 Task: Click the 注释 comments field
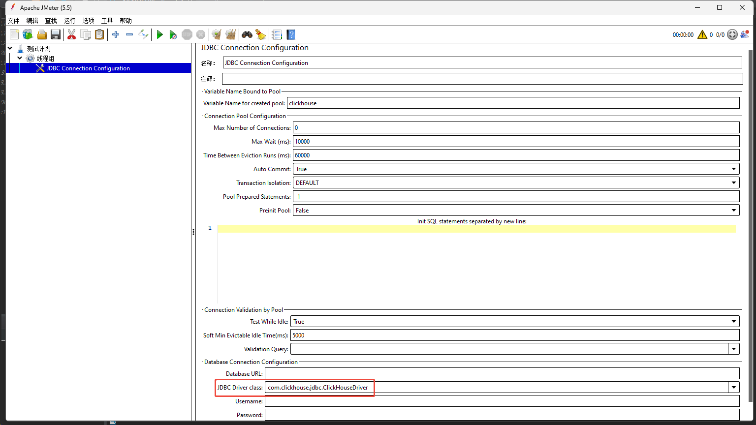(482, 79)
